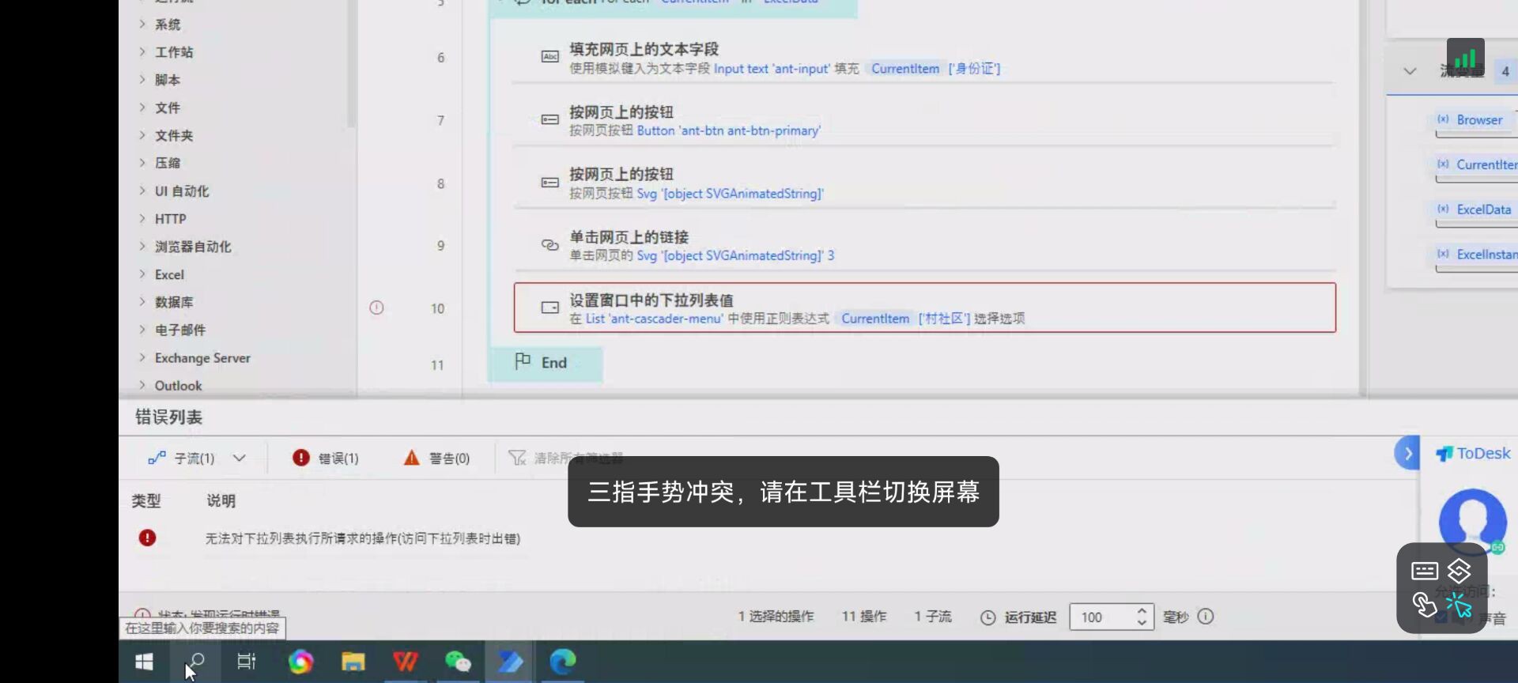The image size is (1518, 683).
Task: Click the layered squares icon in ToDesk overlay
Action: pos(1459,571)
